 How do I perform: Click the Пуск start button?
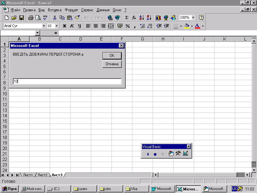(x=10, y=189)
